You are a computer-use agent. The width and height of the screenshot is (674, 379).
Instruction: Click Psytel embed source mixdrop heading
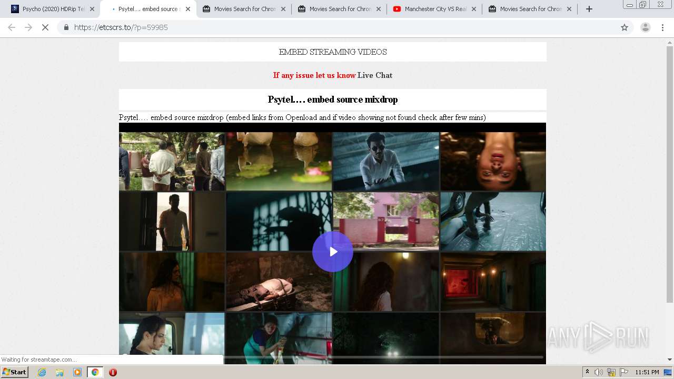333,99
